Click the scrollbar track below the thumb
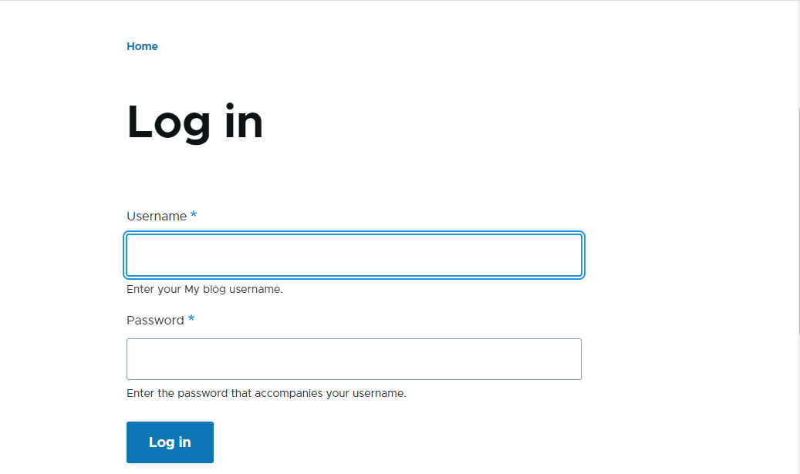 [x=798, y=408]
